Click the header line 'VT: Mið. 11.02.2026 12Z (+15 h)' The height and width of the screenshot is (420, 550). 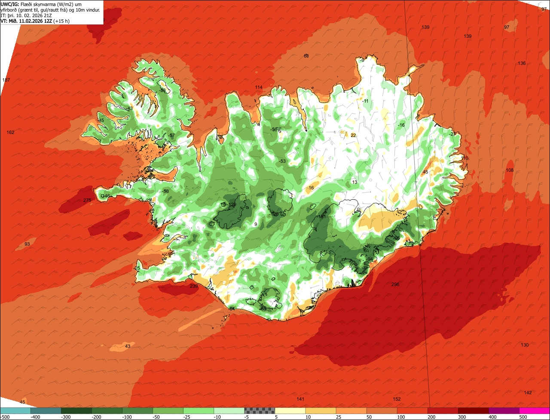point(35,21)
